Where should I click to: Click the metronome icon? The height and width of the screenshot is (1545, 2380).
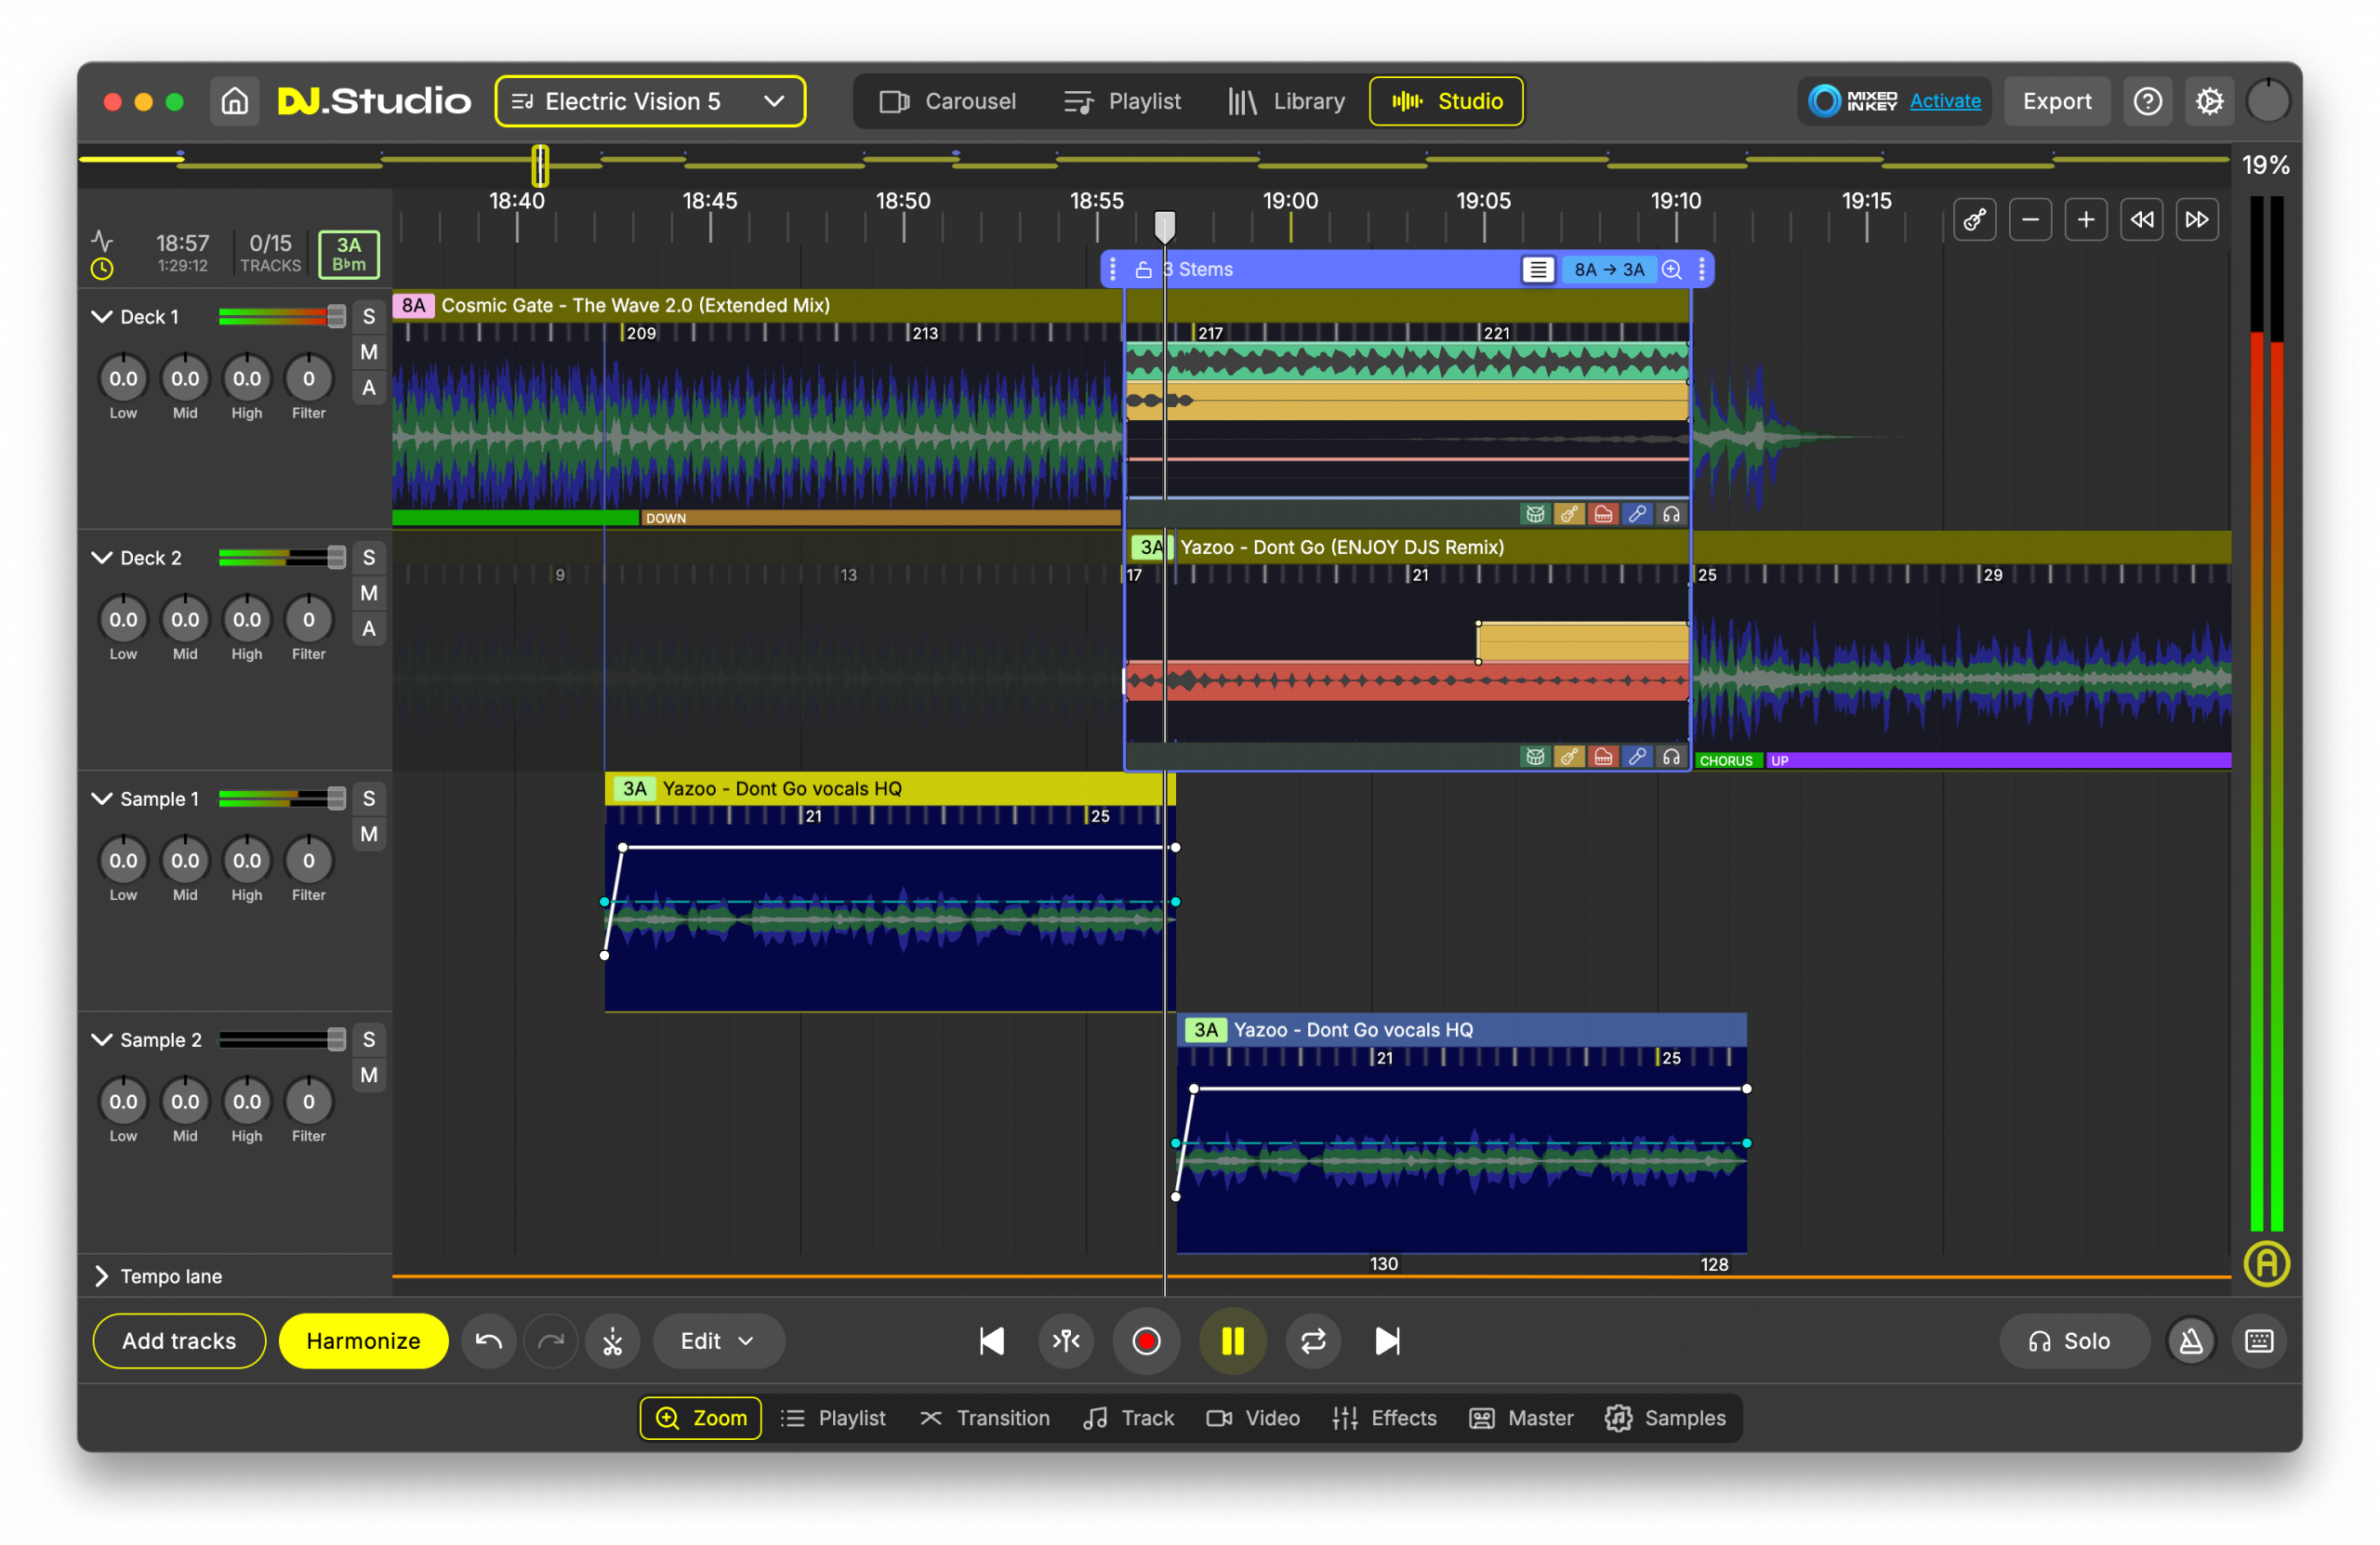tap(2190, 1341)
